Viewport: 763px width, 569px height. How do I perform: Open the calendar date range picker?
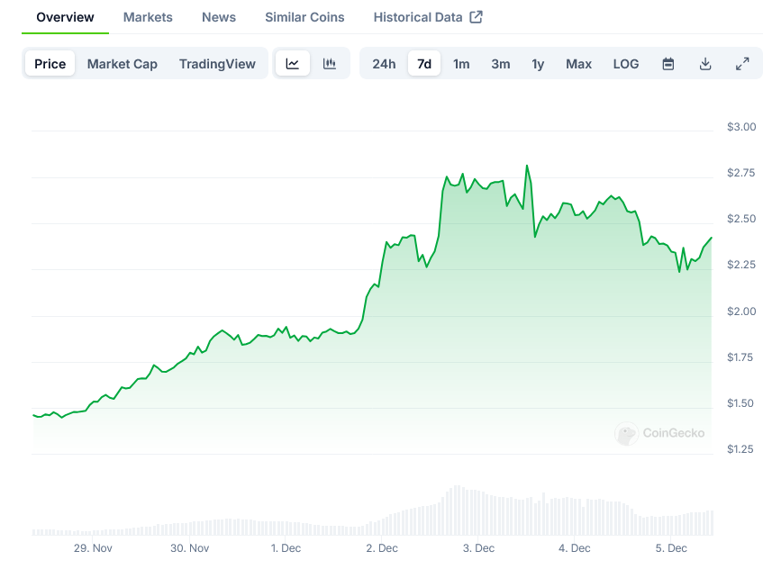(668, 64)
